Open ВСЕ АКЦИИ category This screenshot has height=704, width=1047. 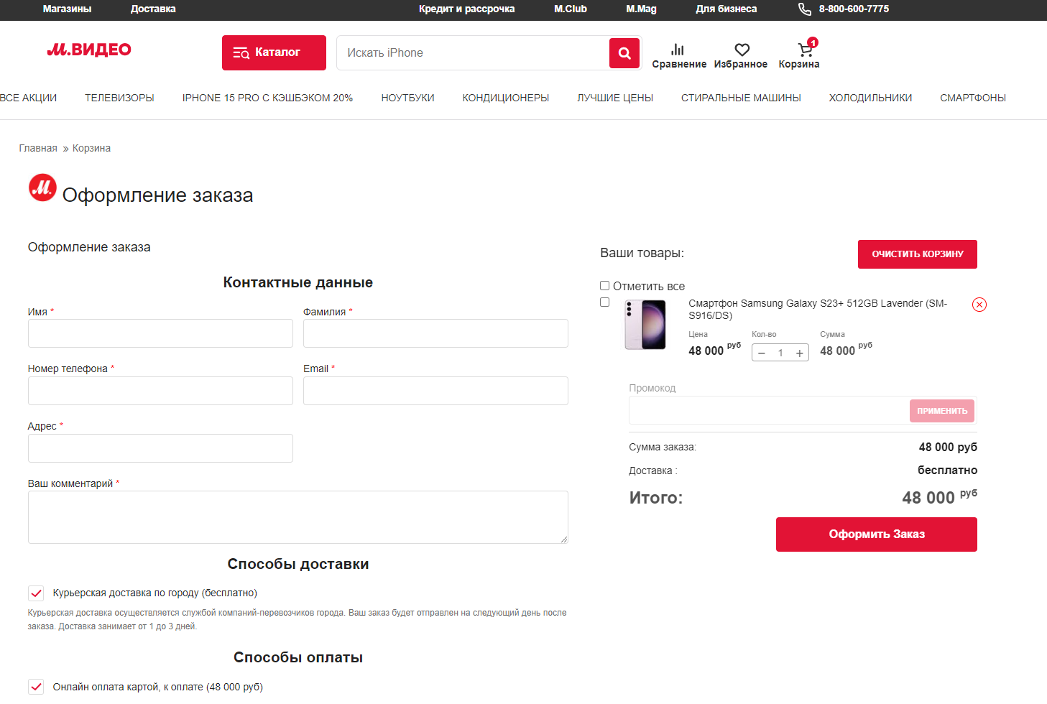[x=28, y=98]
